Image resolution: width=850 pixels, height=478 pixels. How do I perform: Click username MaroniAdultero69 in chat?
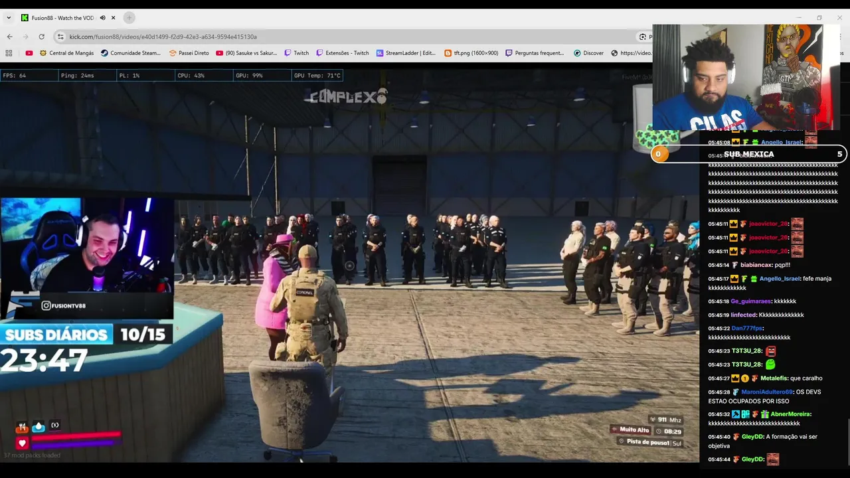point(767,392)
